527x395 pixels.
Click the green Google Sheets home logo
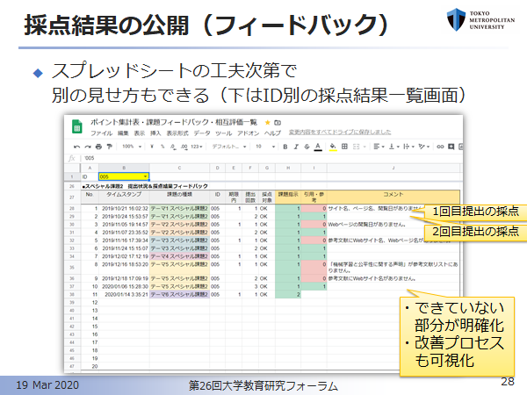77,127
